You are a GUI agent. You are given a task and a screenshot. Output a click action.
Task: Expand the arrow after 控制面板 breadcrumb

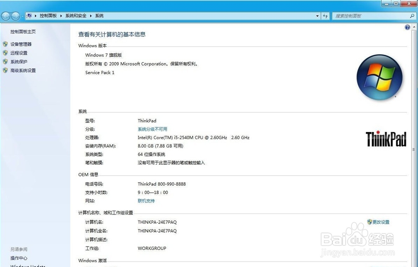pos(61,16)
